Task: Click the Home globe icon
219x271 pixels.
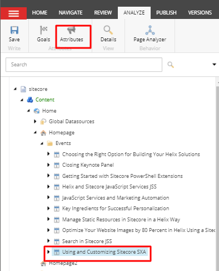Action: [x=37, y=111]
